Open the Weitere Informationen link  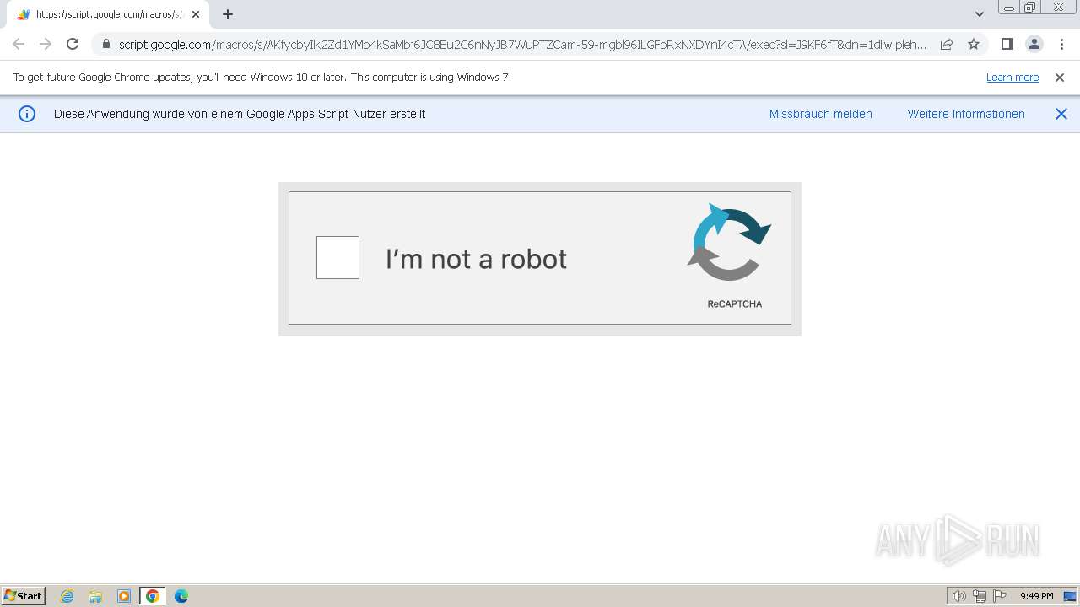(x=966, y=114)
